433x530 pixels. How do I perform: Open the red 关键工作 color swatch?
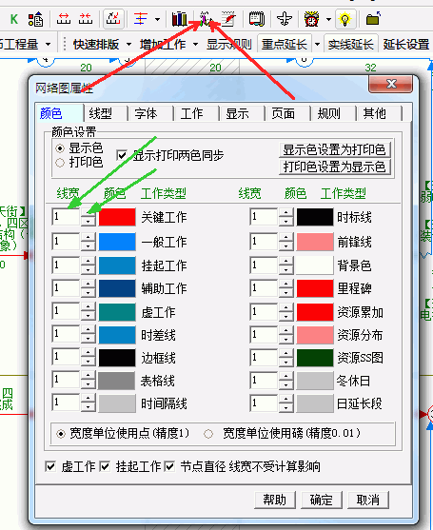pos(117,217)
